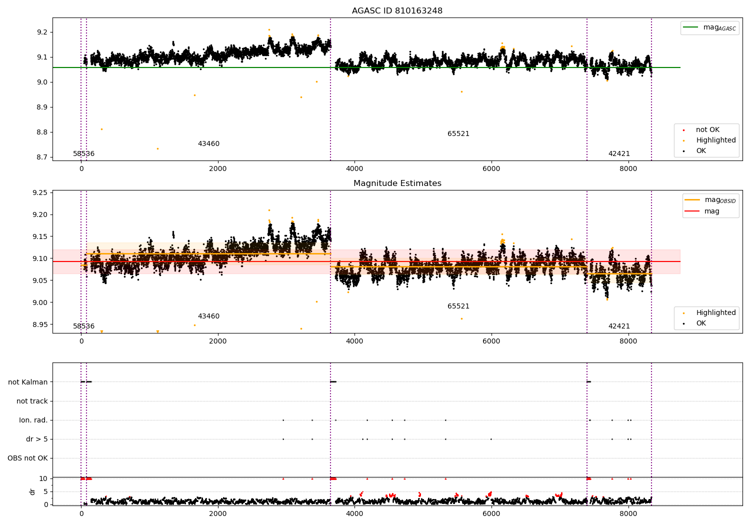Click the dr axis tick label 10
Image resolution: width=750 pixels, height=525 pixels.
click(43, 479)
